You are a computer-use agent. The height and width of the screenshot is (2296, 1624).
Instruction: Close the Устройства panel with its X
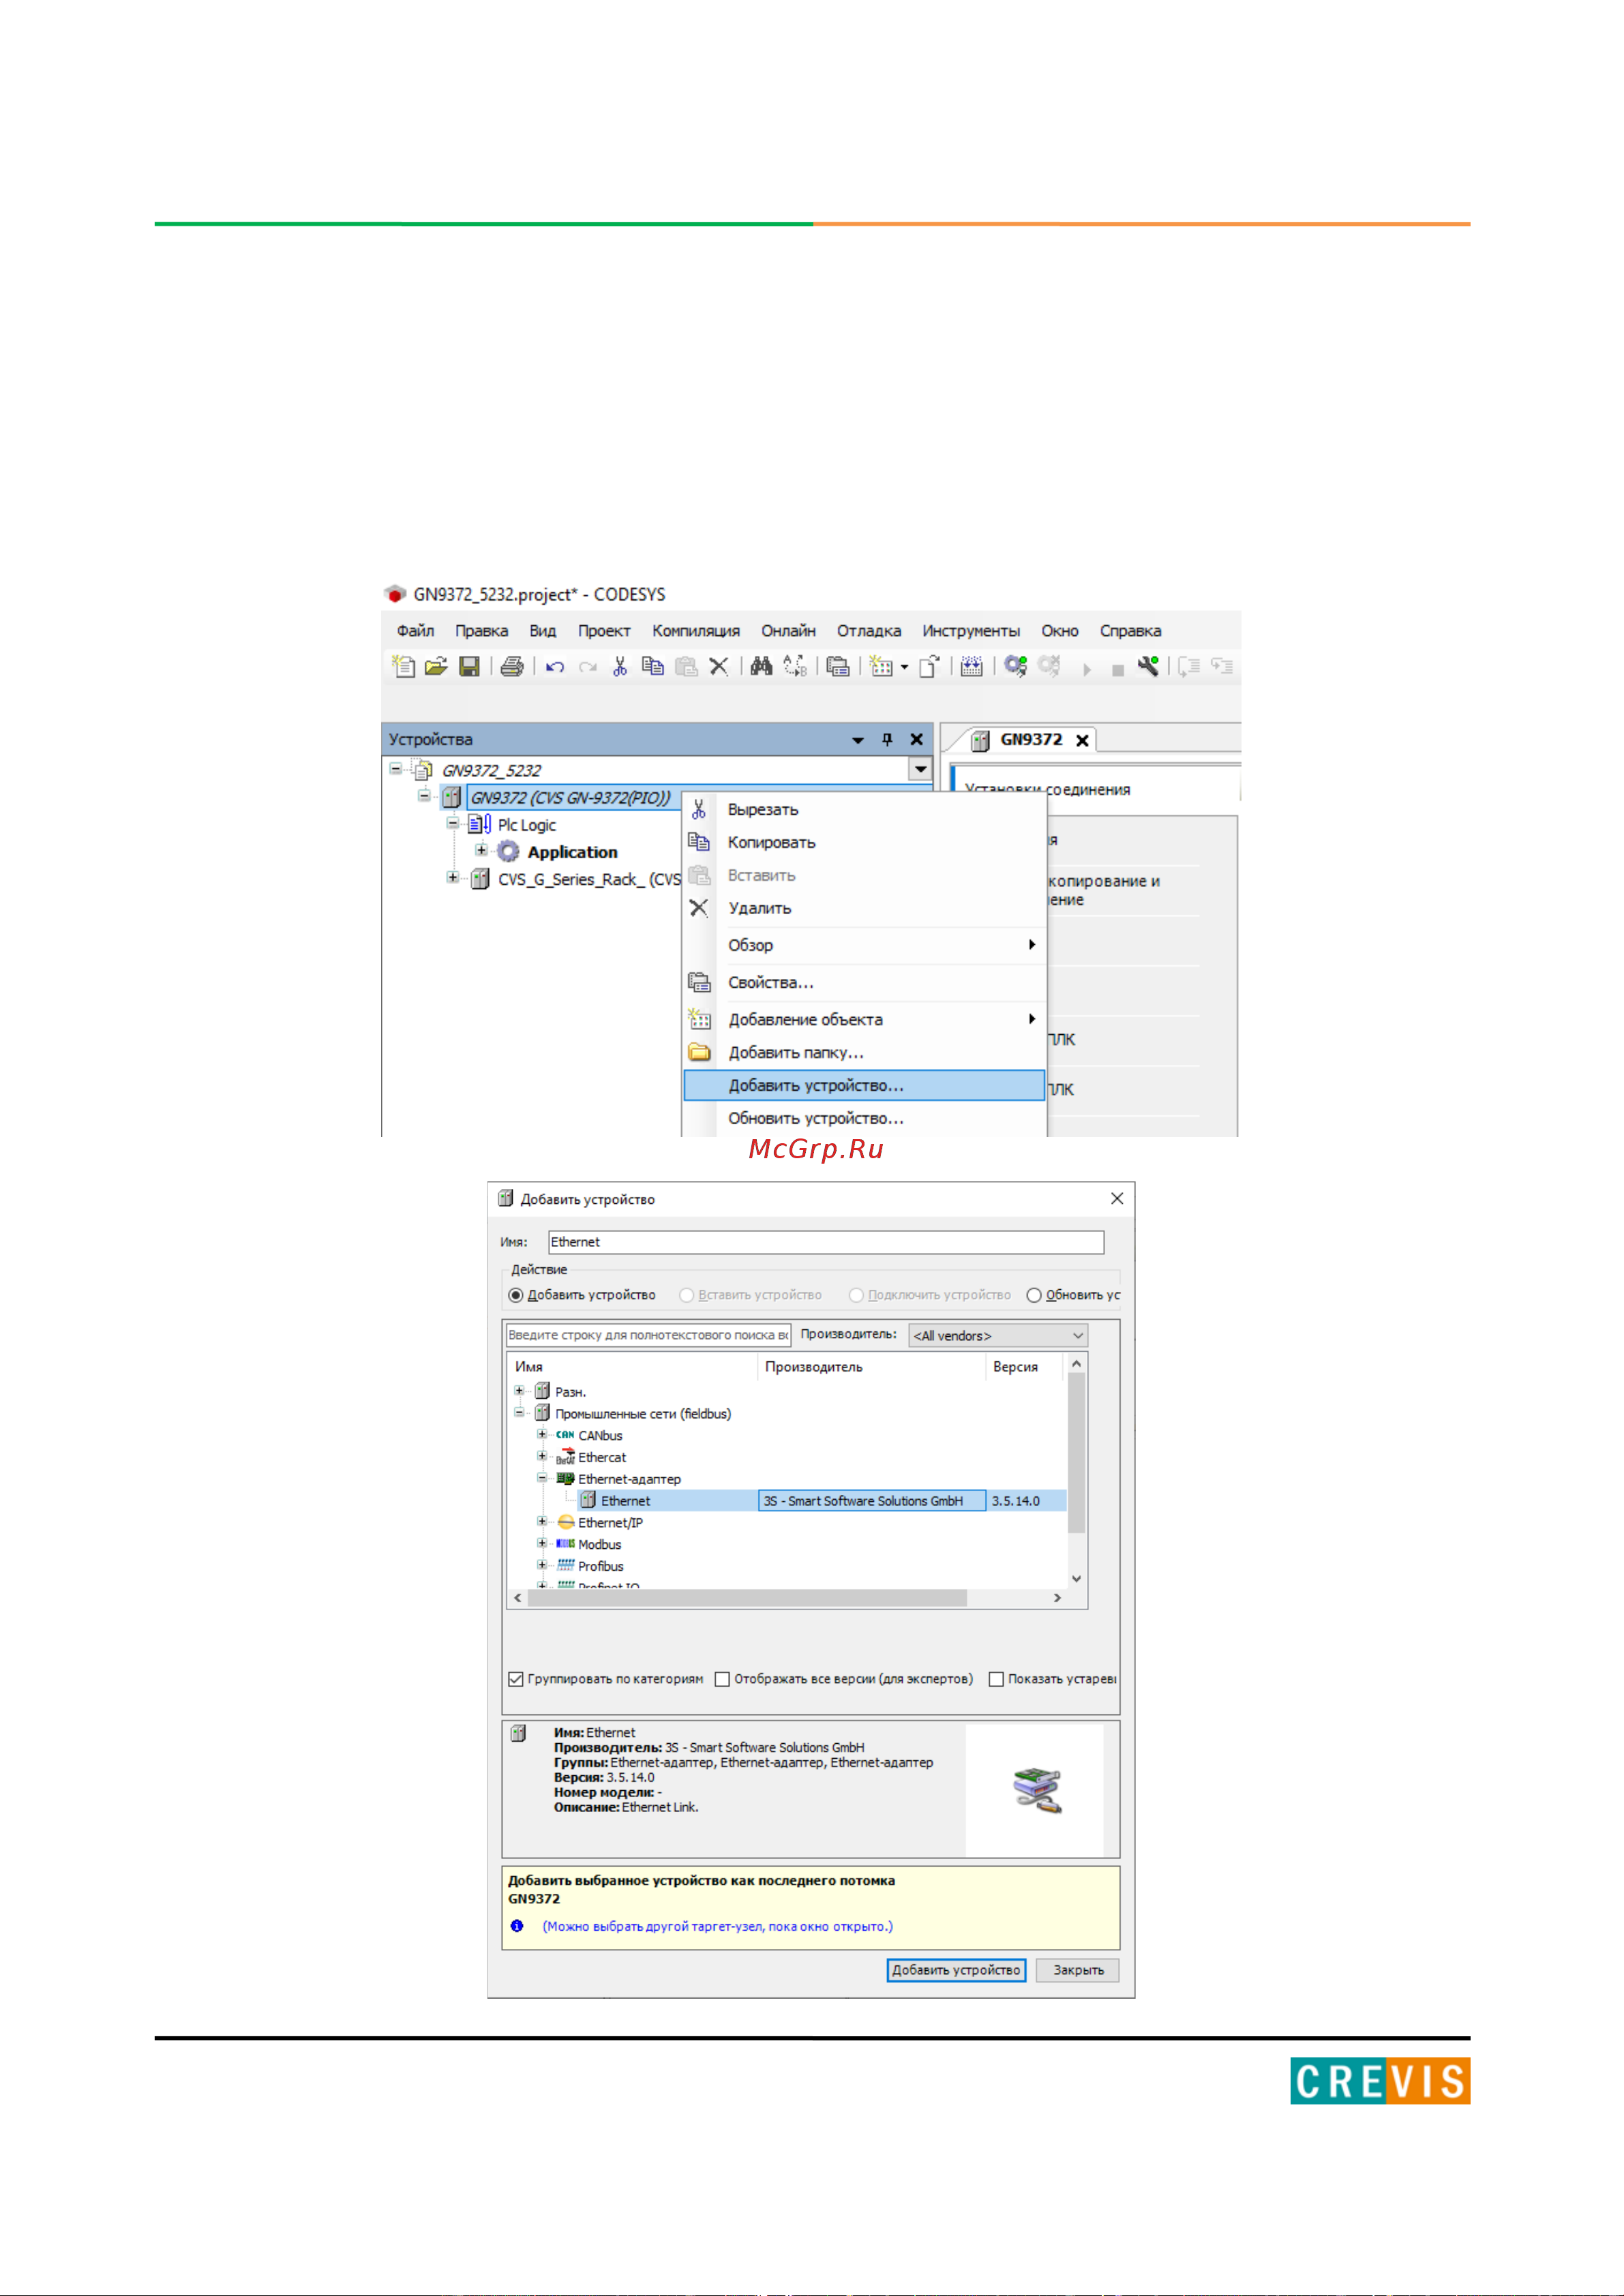(916, 739)
